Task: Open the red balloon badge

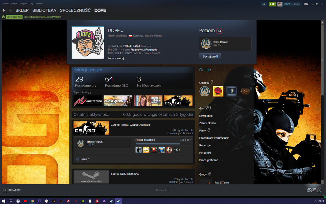Action: coord(218,91)
